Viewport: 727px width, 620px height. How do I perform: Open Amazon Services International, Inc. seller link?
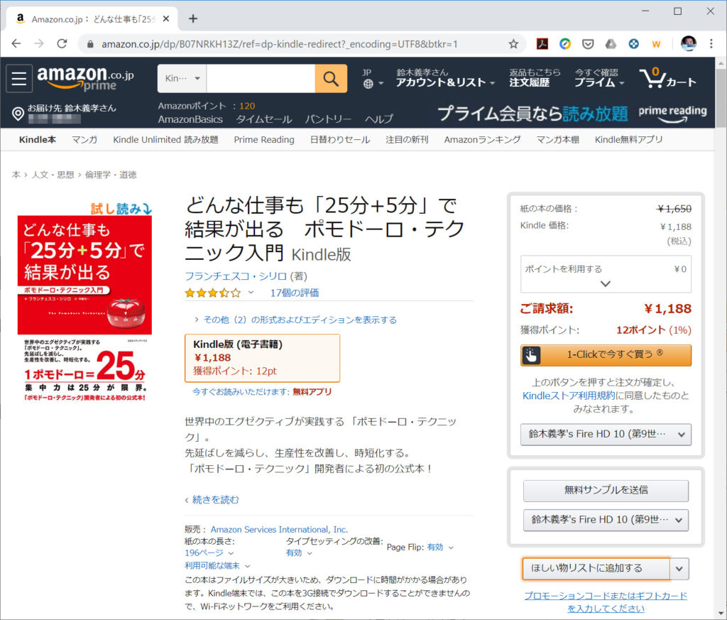point(279,530)
